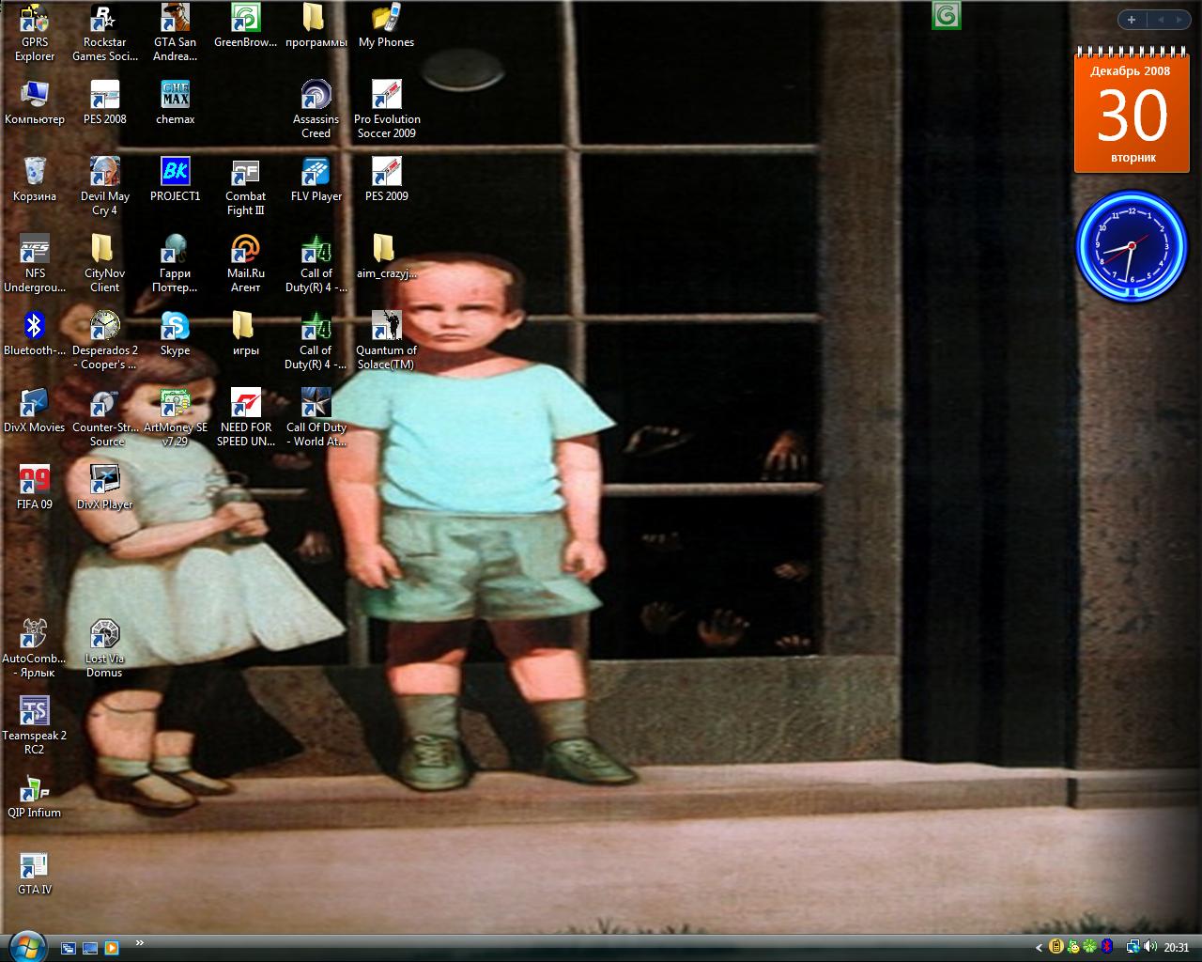
Task: Click Show Desktop in Quick Launch
Action: 90,948
